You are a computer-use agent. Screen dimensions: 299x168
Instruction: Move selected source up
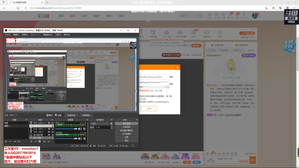(44, 141)
